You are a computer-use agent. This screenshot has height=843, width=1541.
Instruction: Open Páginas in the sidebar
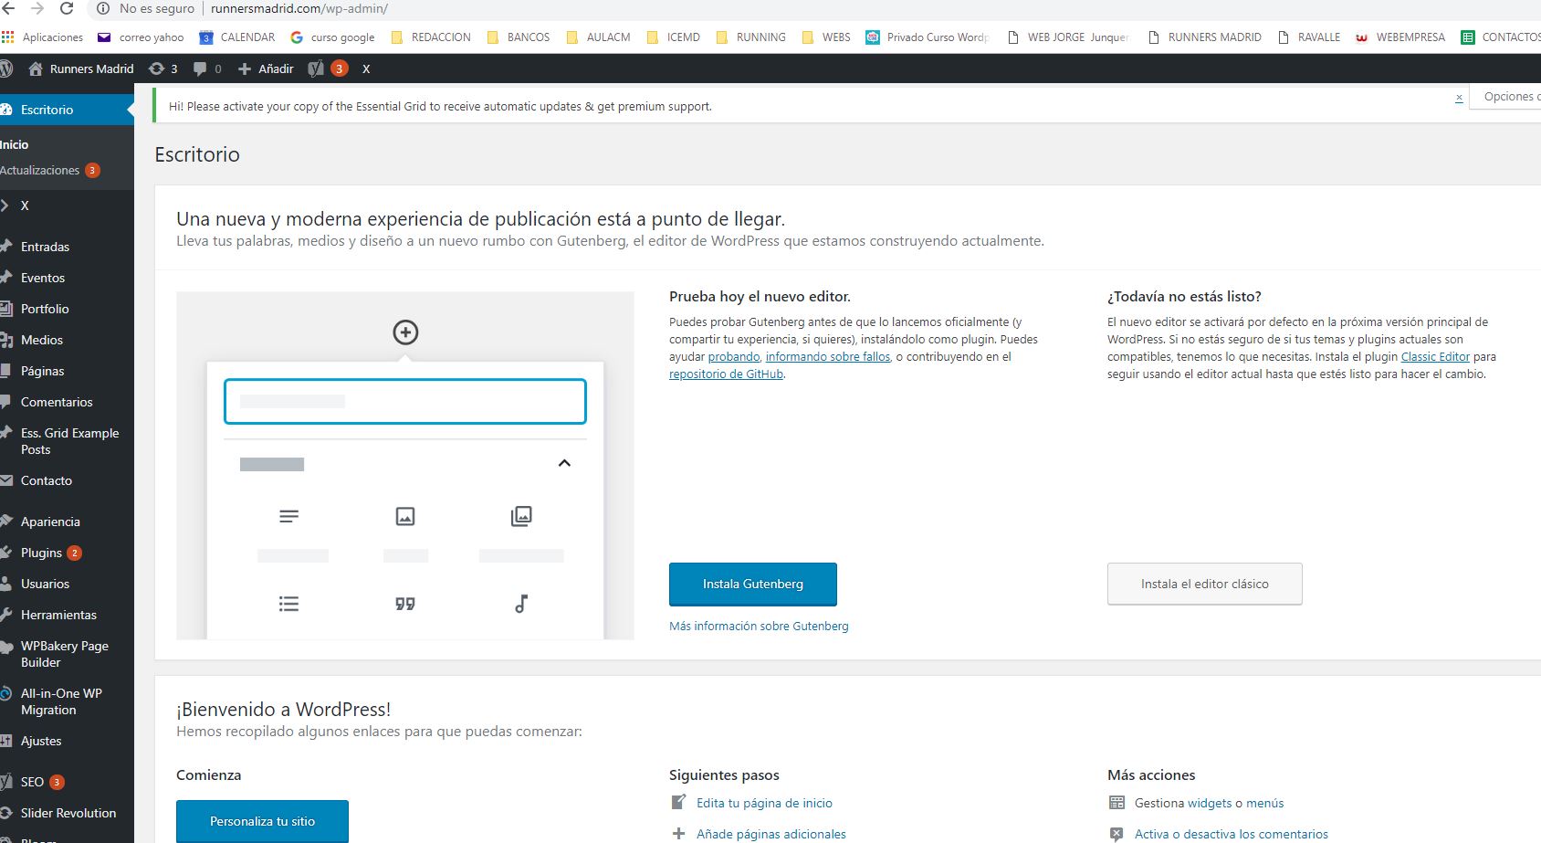(67, 371)
